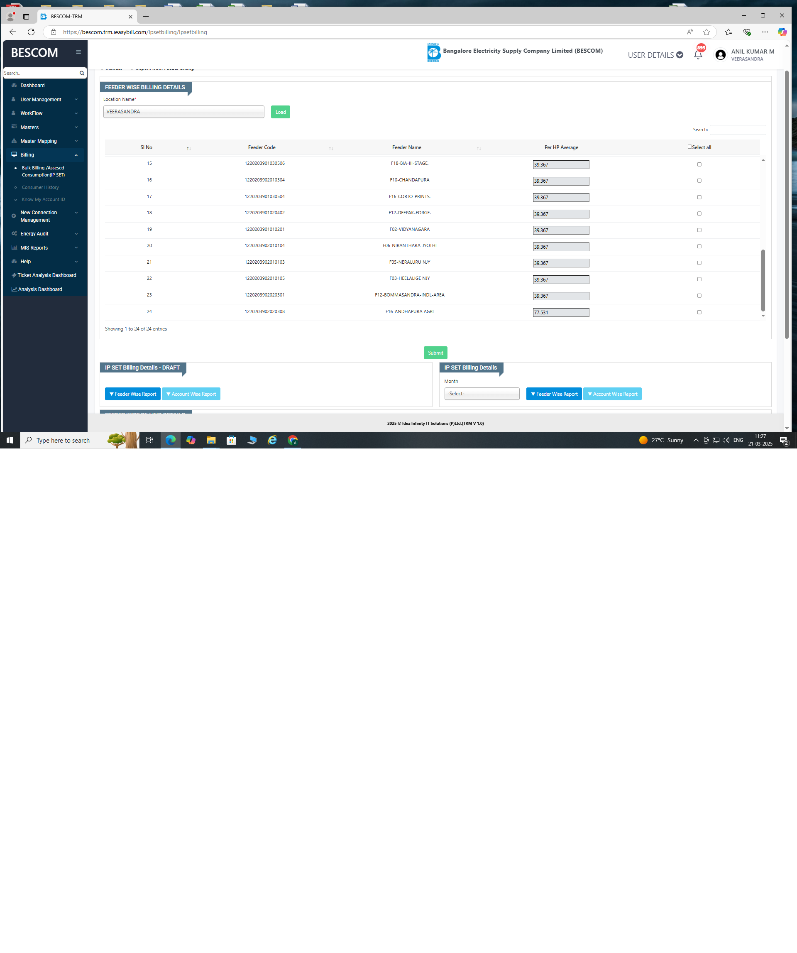
Task: Tick checkbox for F18-BIA-III-STAGE feeder
Action: tap(699, 164)
